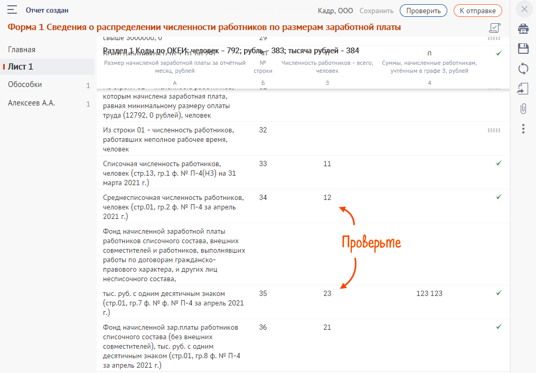536x373 pixels.
Task: Click row number 32
Action: (263, 130)
